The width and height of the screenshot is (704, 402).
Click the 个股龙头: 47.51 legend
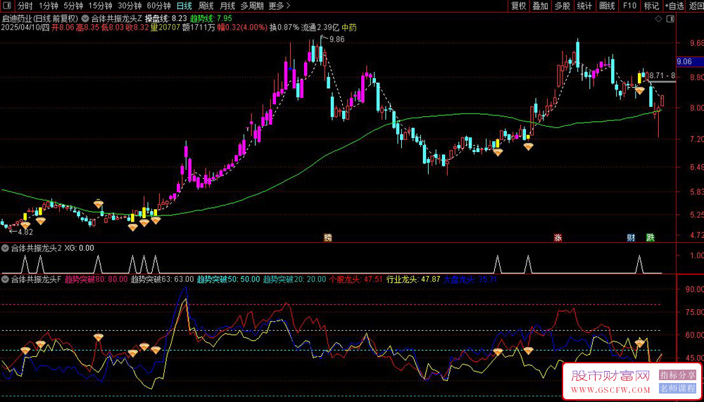356,279
